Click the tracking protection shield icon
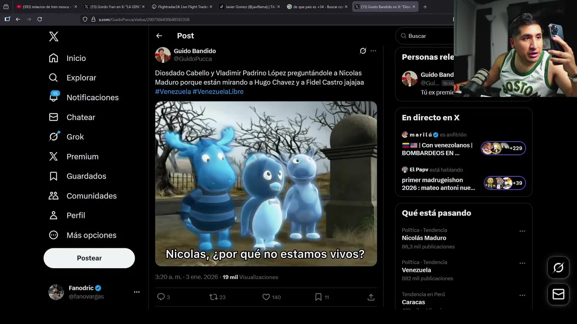The image size is (577, 324). pyautogui.click(x=85, y=19)
